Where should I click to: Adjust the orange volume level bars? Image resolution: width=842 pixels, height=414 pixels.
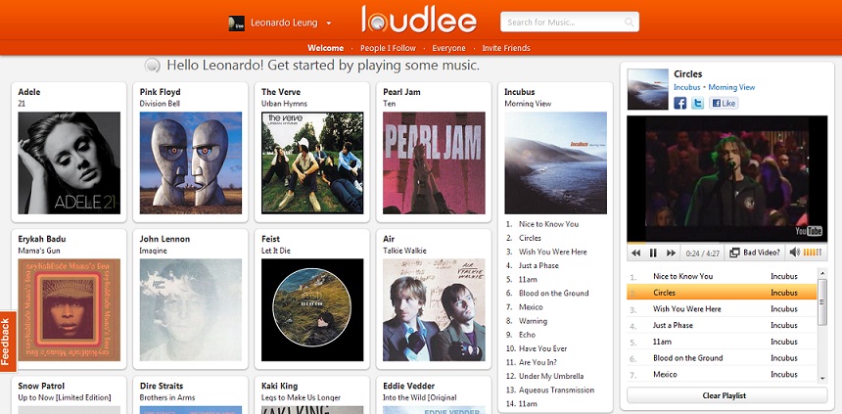point(812,253)
